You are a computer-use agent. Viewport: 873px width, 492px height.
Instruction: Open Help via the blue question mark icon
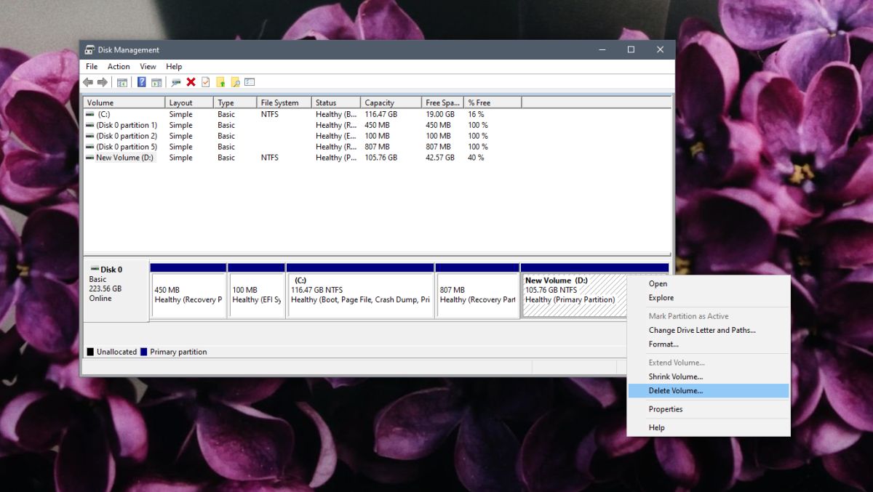click(140, 81)
